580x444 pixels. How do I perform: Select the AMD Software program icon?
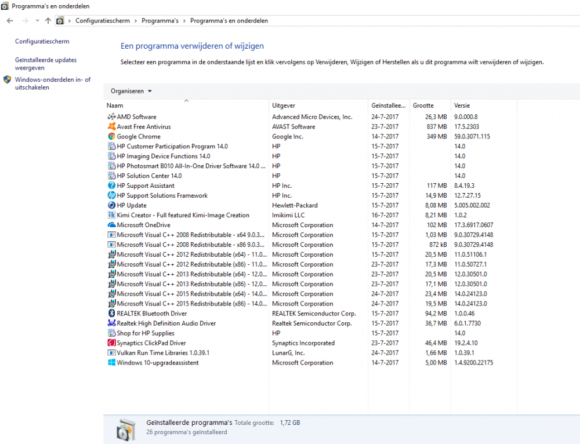click(x=111, y=117)
